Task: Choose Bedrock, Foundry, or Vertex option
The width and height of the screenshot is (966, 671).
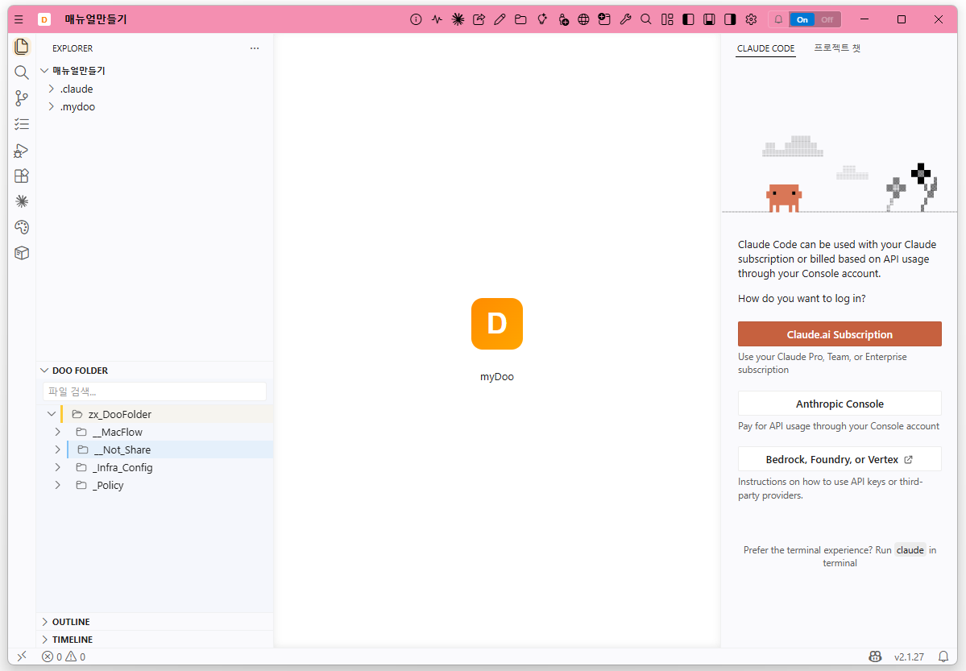Action: [x=840, y=459]
